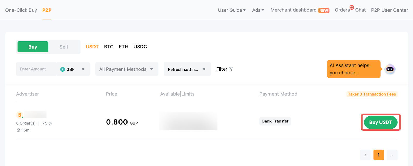Click the AI Assistant robot icon

click(x=390, y=69)
